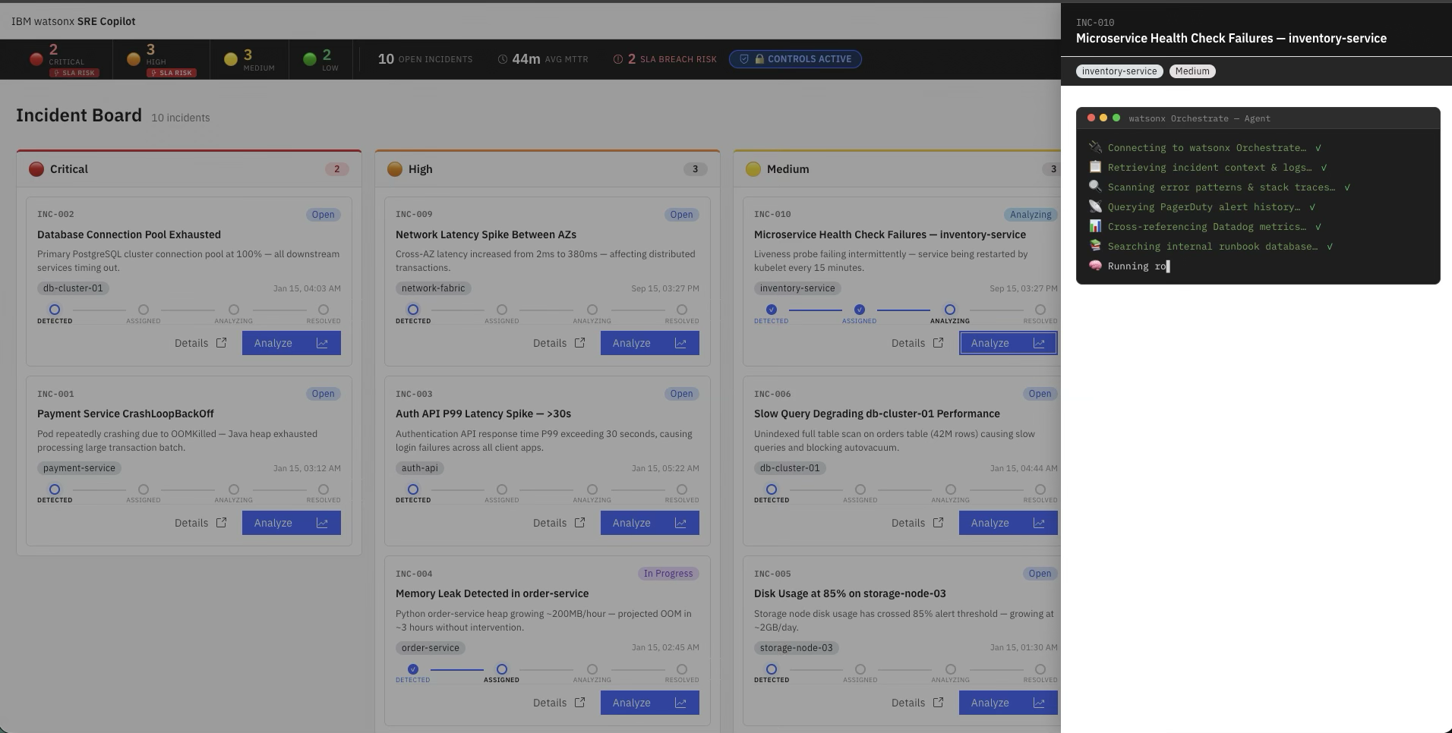
Task: Click Analyzing status badge on INC-010
Action: 1031,215
